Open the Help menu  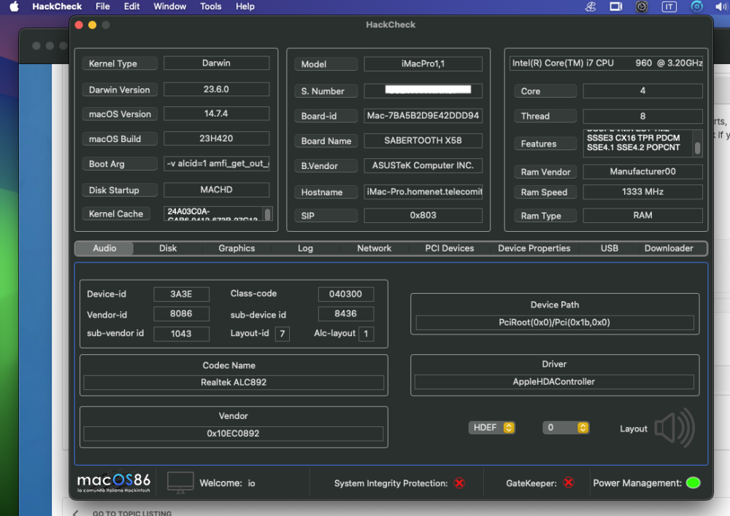[x=245, y=7]
